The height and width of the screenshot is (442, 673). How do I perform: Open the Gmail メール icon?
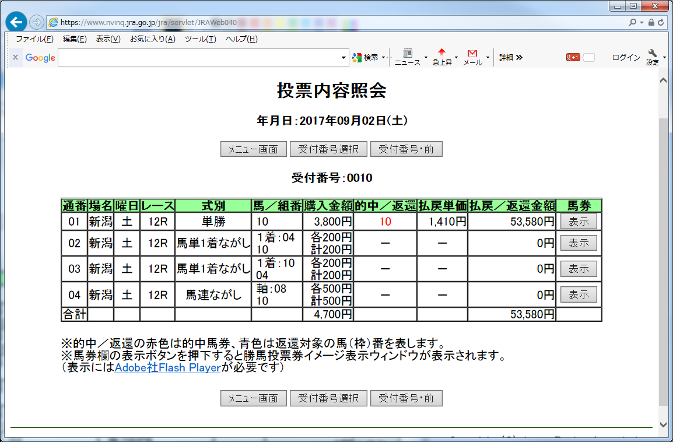472,53
